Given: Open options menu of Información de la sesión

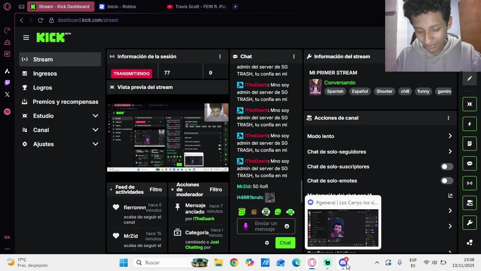Looking at the screenshot, I should tap(220, 56).
